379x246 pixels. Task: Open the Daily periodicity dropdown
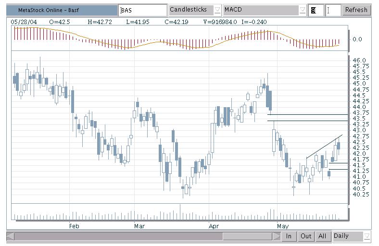click(x=352, y=236)
